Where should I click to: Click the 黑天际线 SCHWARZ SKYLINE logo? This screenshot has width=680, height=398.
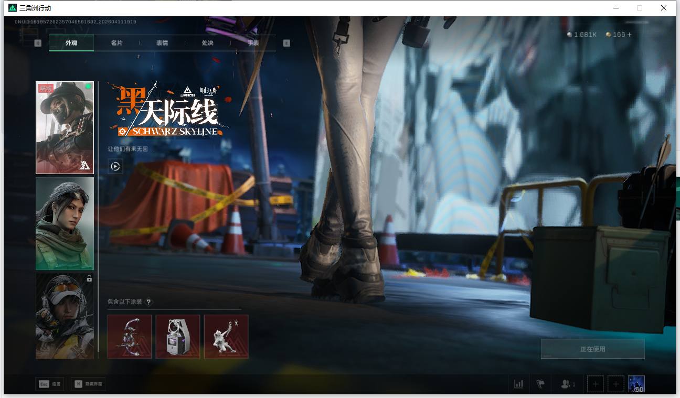pyautogui.click(x=169, y=110)
